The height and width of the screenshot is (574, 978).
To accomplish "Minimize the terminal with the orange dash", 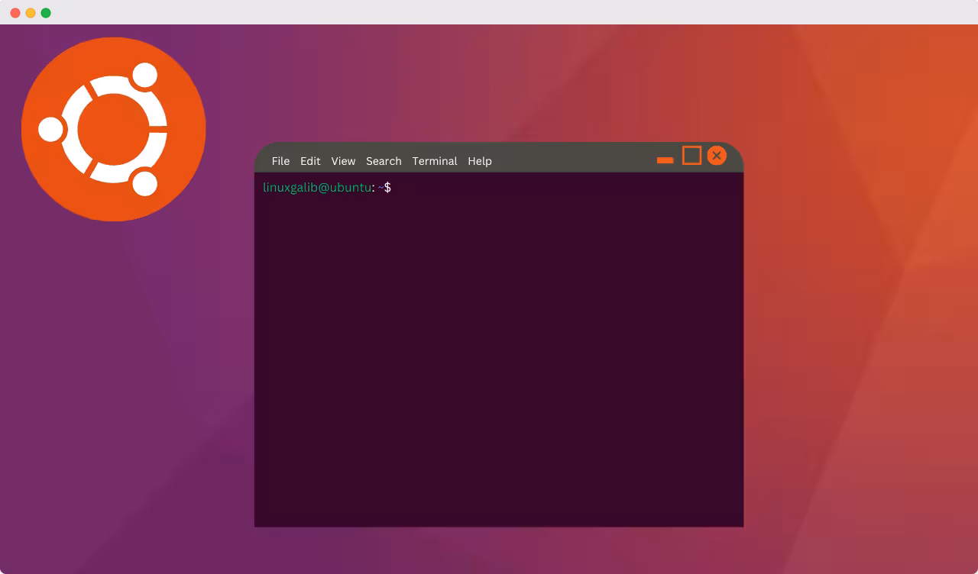I will (665, 160).
